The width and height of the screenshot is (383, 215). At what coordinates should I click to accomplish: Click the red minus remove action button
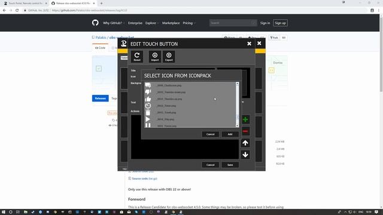(x=245, y=131)
